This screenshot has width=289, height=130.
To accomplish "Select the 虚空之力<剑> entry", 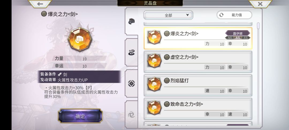I will [198, 62].
